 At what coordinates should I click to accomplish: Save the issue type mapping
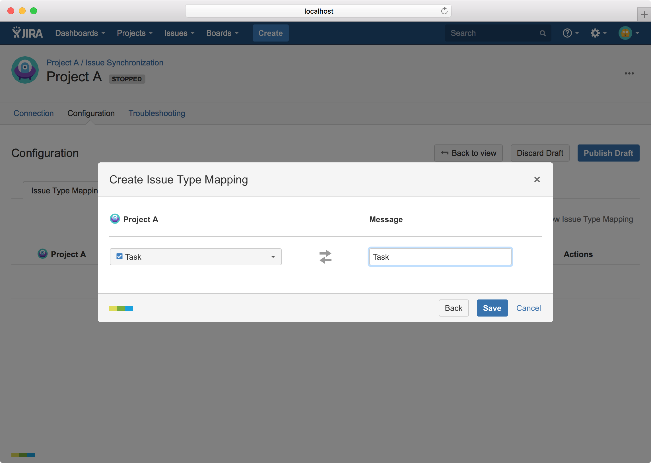[x=492, y=308]
